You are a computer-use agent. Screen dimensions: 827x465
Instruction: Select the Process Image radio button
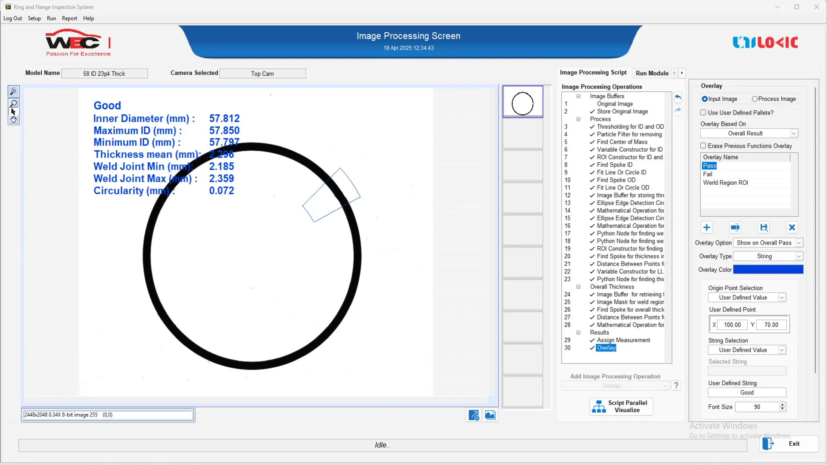755,99
